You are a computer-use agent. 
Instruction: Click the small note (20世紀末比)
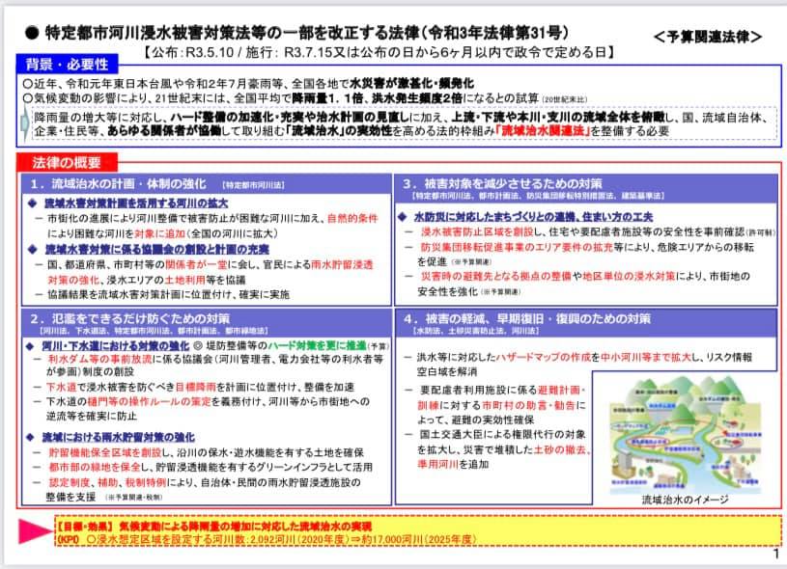[x=564, y=99]
